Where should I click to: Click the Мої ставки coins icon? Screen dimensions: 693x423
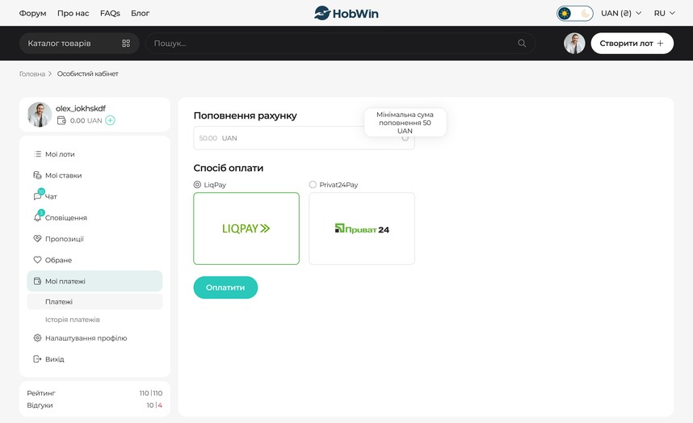(38, 175)
